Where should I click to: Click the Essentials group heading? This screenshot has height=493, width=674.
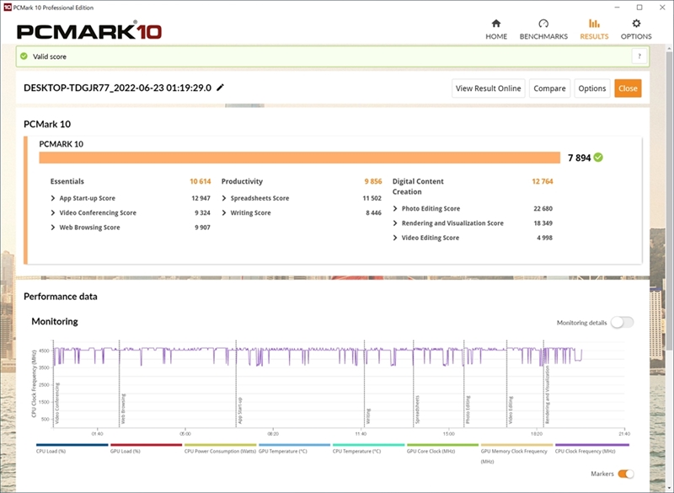[67, 181]
